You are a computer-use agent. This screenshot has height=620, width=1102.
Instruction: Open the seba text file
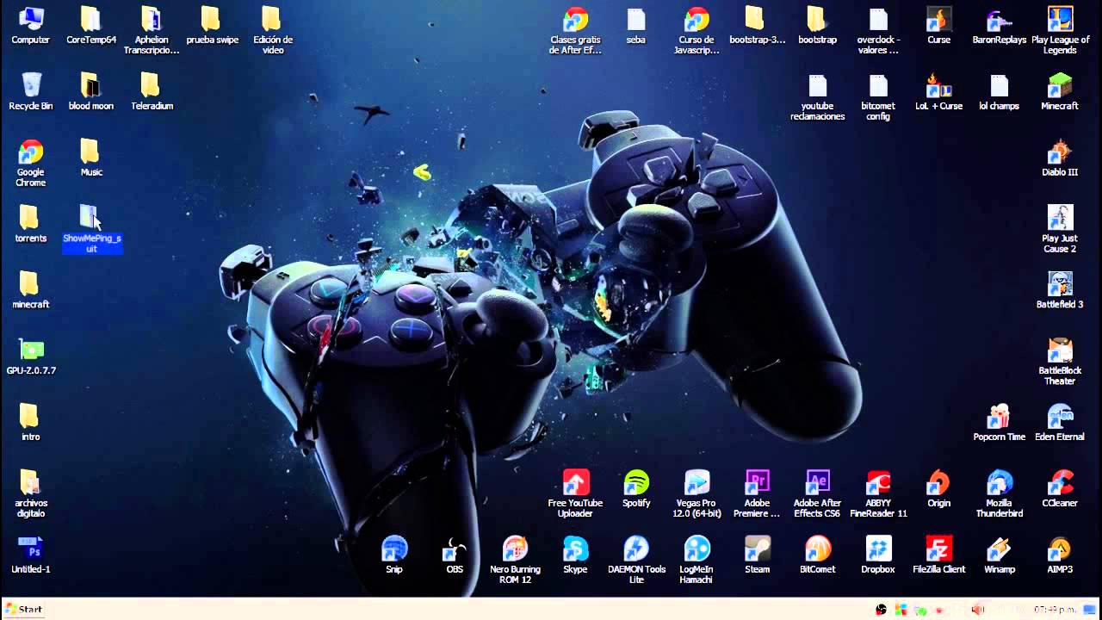click(635, 26)
